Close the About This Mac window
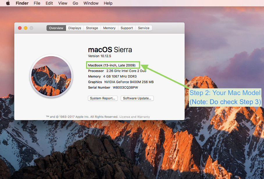 click(x=20, y=28)
